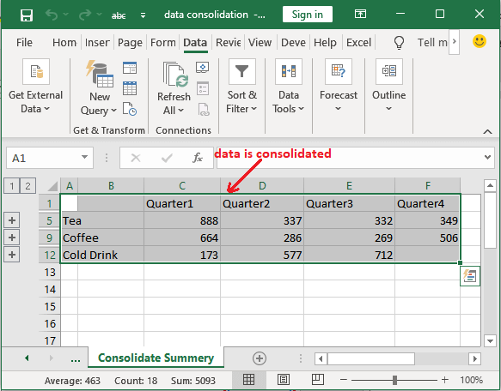This screenshot has height=391, width=501.
Task: Switch to Page Break Preview icon
Action: (x=318, y=380)
